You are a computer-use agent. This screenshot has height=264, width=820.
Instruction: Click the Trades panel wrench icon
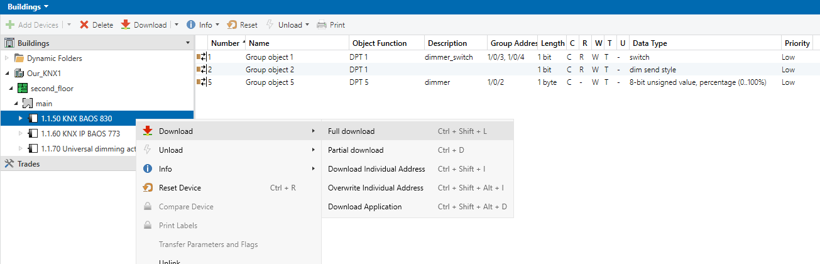(9, 164)
